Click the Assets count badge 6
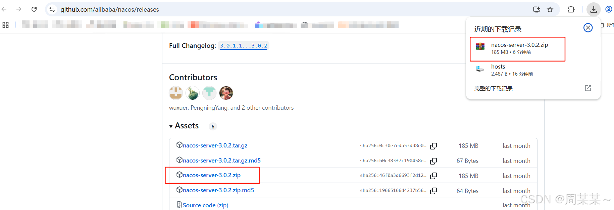This screenshot has width=614, height=210. pyautogui.click(x=213, y=126)
